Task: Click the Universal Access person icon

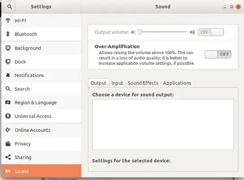Action: (x=8, y=116)
